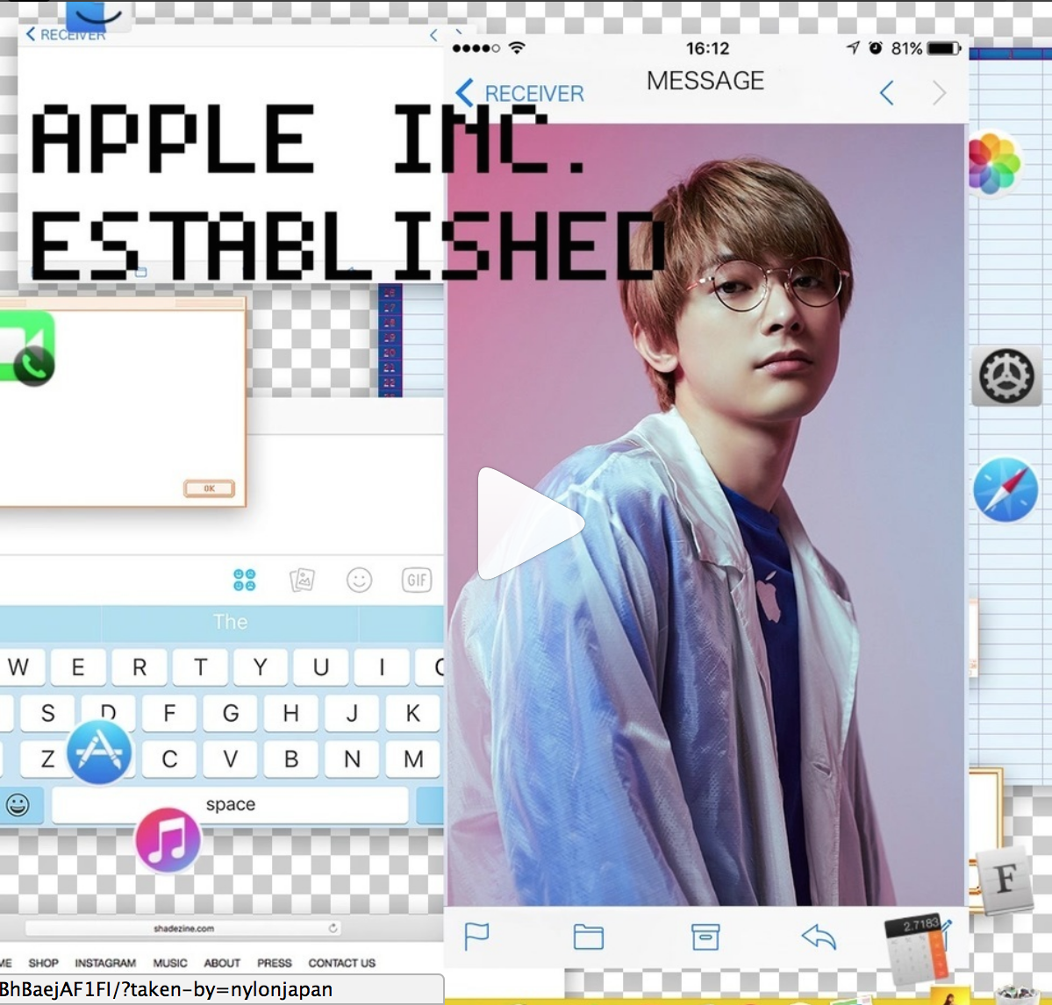This screenshot has width=1052, height=1005.
Task: Tap the V key
Action: pos(230,759)
